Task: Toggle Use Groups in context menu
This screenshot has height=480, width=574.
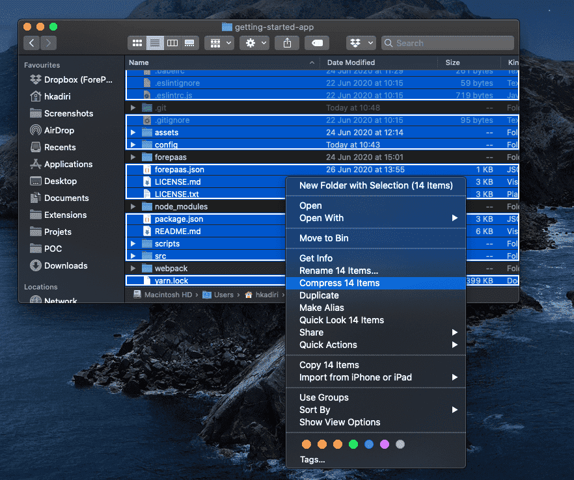Action: (376, 397)
